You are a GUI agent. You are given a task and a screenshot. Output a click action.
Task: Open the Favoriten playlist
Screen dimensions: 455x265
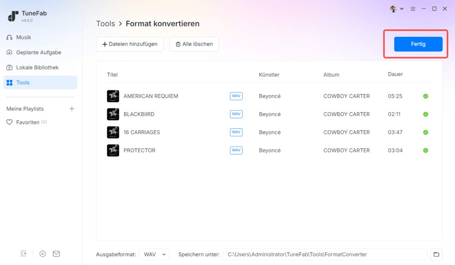pos(28,123)
